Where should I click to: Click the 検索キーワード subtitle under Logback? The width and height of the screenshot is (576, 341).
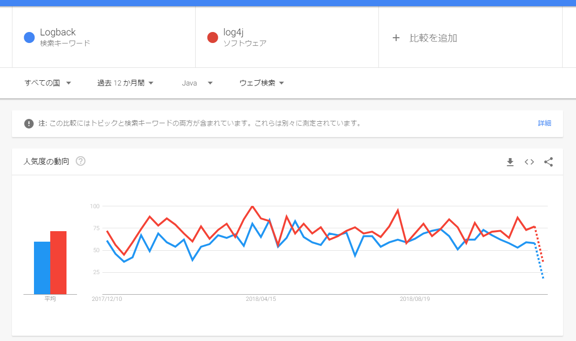pos(65,43)
